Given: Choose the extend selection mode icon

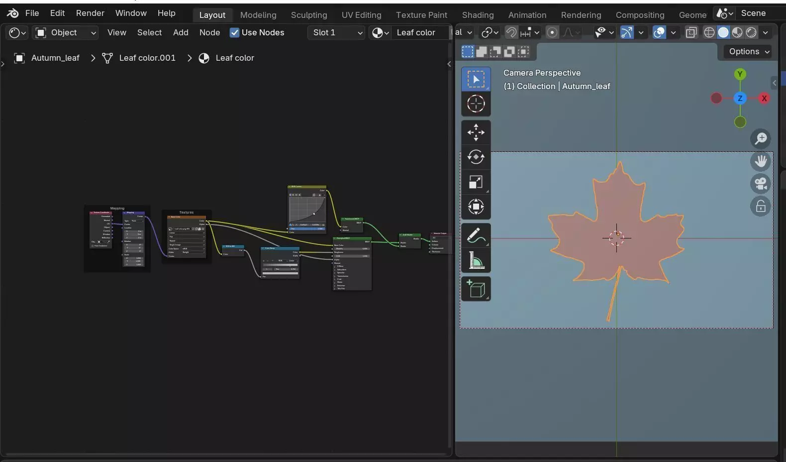Looking at the screenshot, I should click(482, 52).
